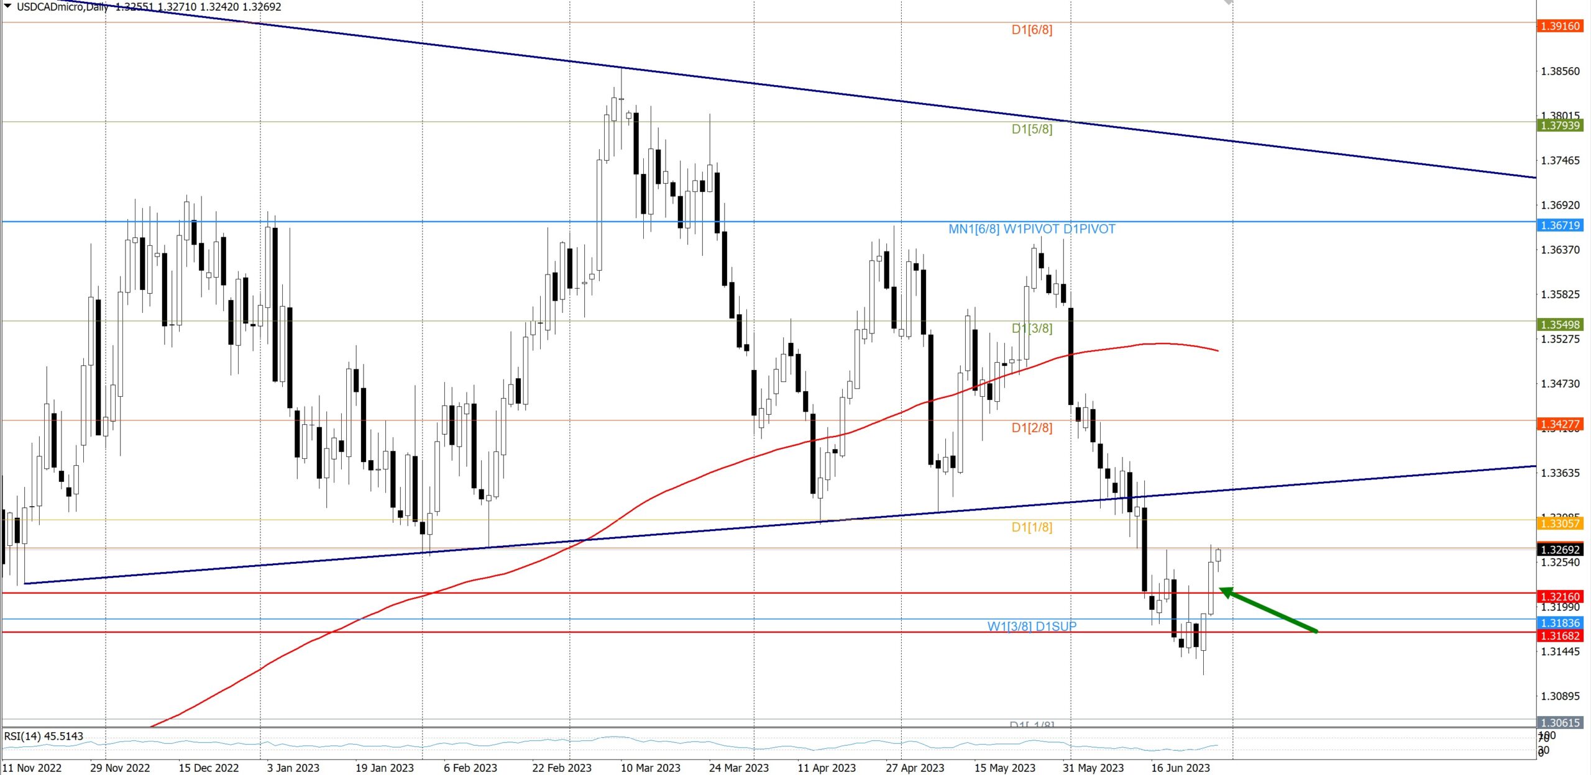Click the gray chart shift marker

click(x=1227, y=2)
